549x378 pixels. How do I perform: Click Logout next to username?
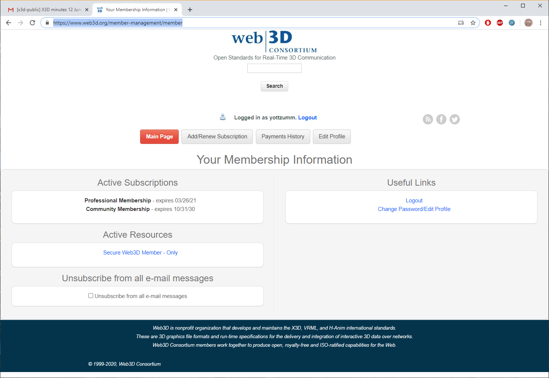pyautogui.click(x=307, y=118)
